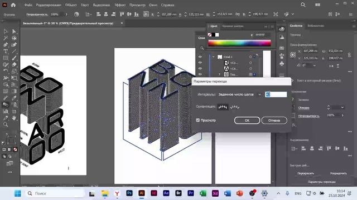The height and width of the screenshot is (200, 357).
Task: Open the Edit menu (Редактирование)
Action: point(49,5)
